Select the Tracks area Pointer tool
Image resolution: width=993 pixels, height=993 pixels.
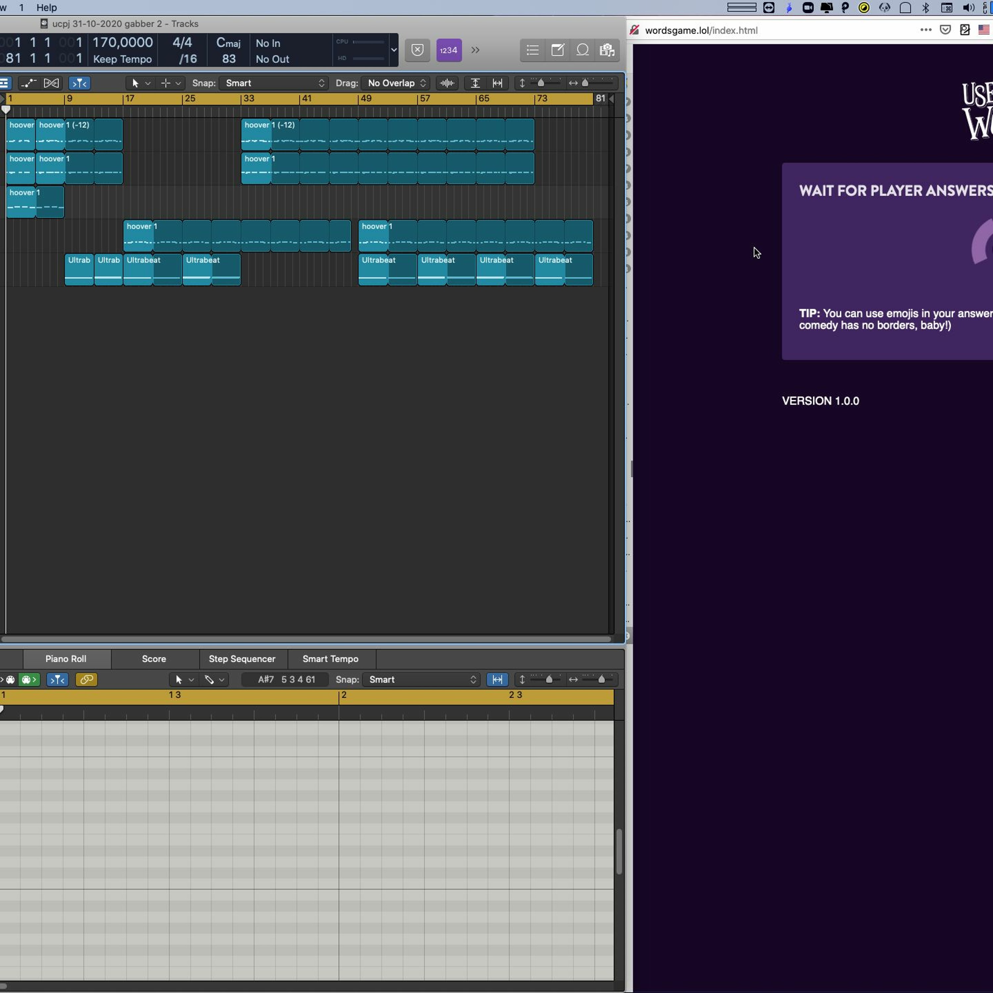point(135,83)
